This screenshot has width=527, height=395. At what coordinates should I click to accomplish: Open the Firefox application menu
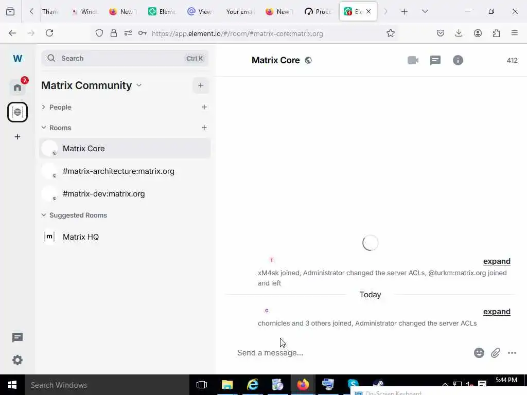pos(515,33)
